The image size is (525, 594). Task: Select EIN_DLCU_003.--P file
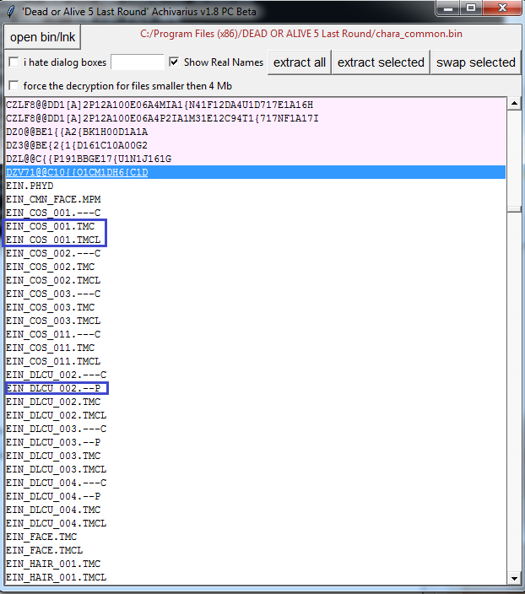coord(256,442)
